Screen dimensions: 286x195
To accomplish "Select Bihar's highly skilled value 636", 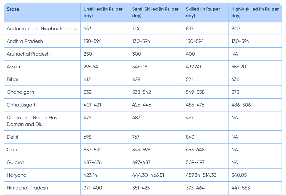I will [x=235, y=79].
